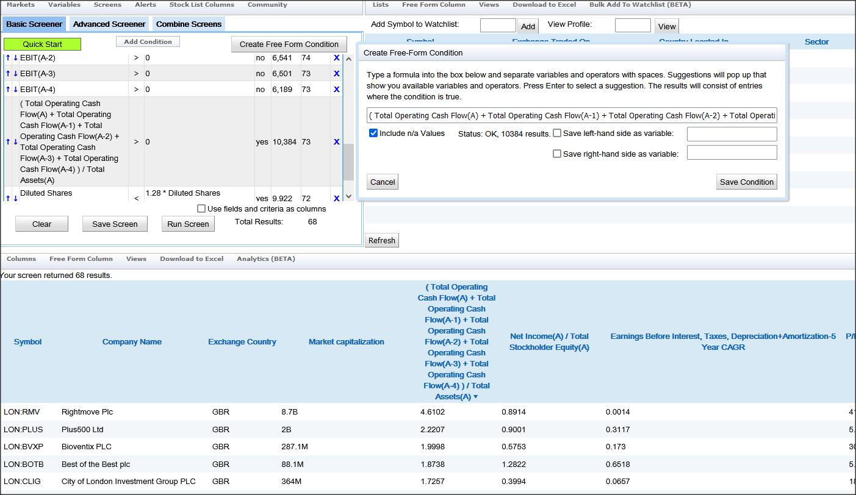This screenshot has height=495, width=856.
Task: Move EBIT(A-2) condition up with arrow
Action: click(x=8, y=58)
